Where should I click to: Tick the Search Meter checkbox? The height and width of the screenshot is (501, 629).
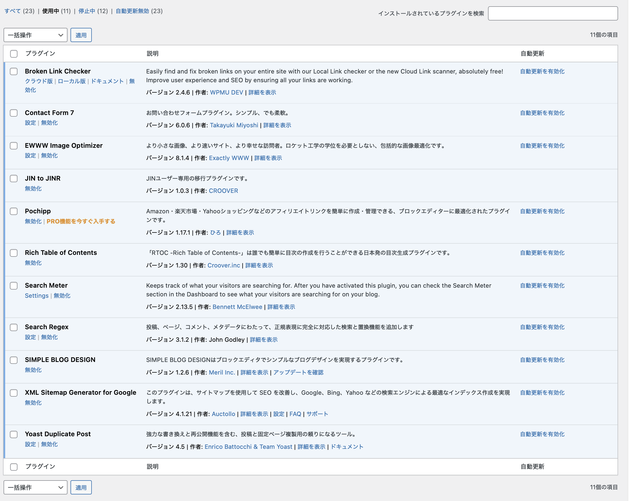[x=14, y=285]
